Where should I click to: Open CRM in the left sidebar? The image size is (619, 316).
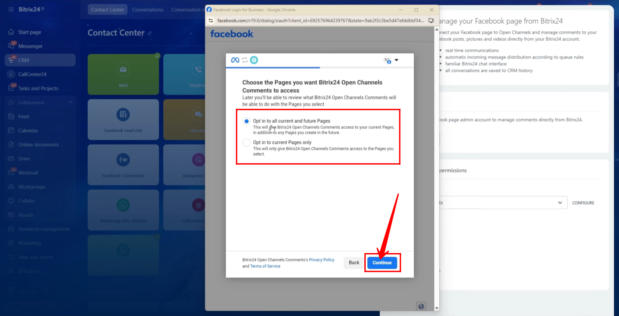[x=23, y=60]
